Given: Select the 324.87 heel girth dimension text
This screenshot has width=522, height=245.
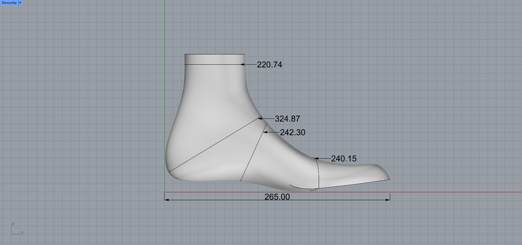Looking at the screenshot, I should pos(287,119).
